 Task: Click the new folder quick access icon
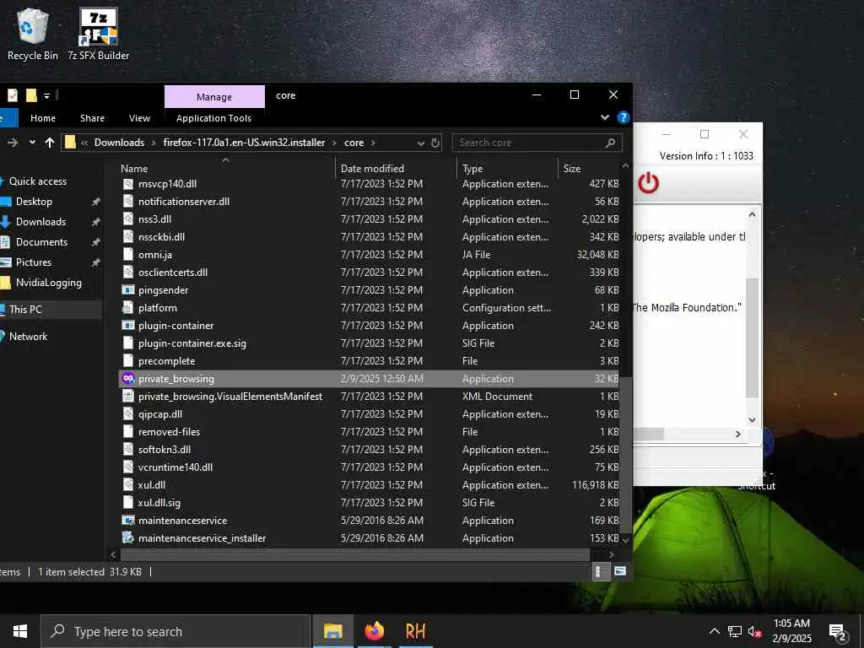[x=31, y=96]
